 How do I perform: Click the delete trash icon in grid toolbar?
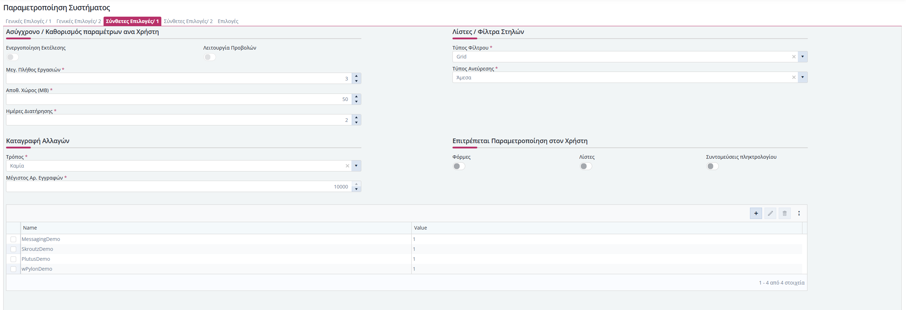click(784, 213)
